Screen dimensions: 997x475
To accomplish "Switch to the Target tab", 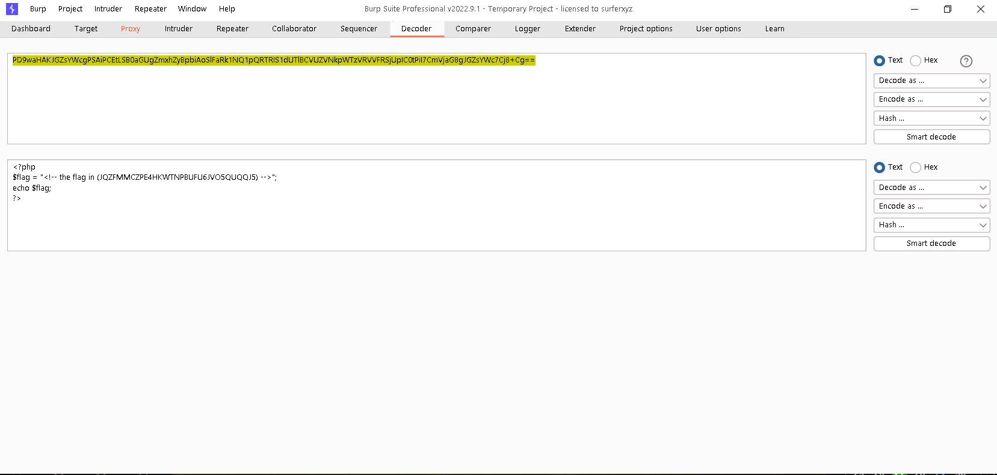I will point(86,29).
